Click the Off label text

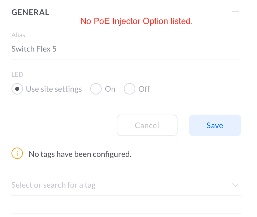click(x=144, y=89)
